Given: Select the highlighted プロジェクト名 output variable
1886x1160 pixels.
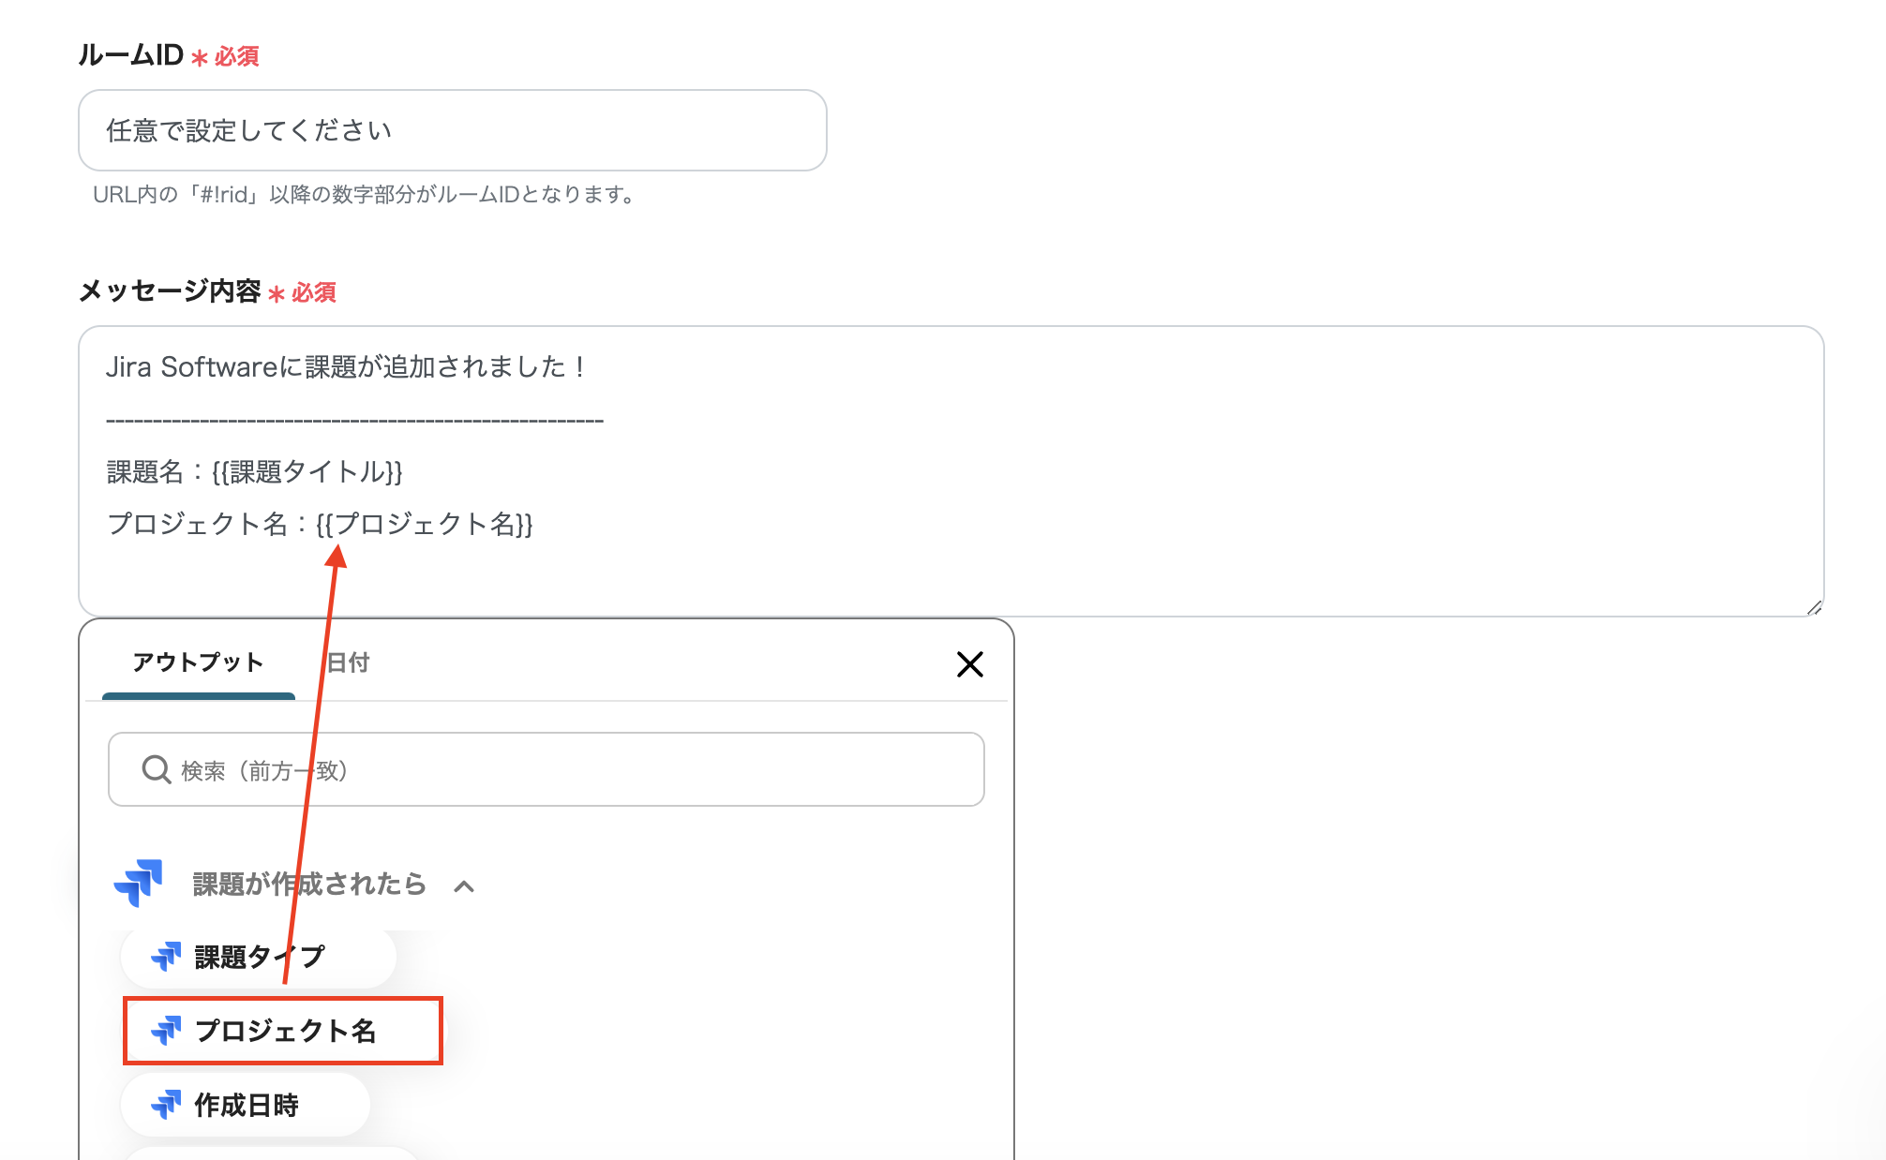Looking at the screenshot, I should (286, 1031).
